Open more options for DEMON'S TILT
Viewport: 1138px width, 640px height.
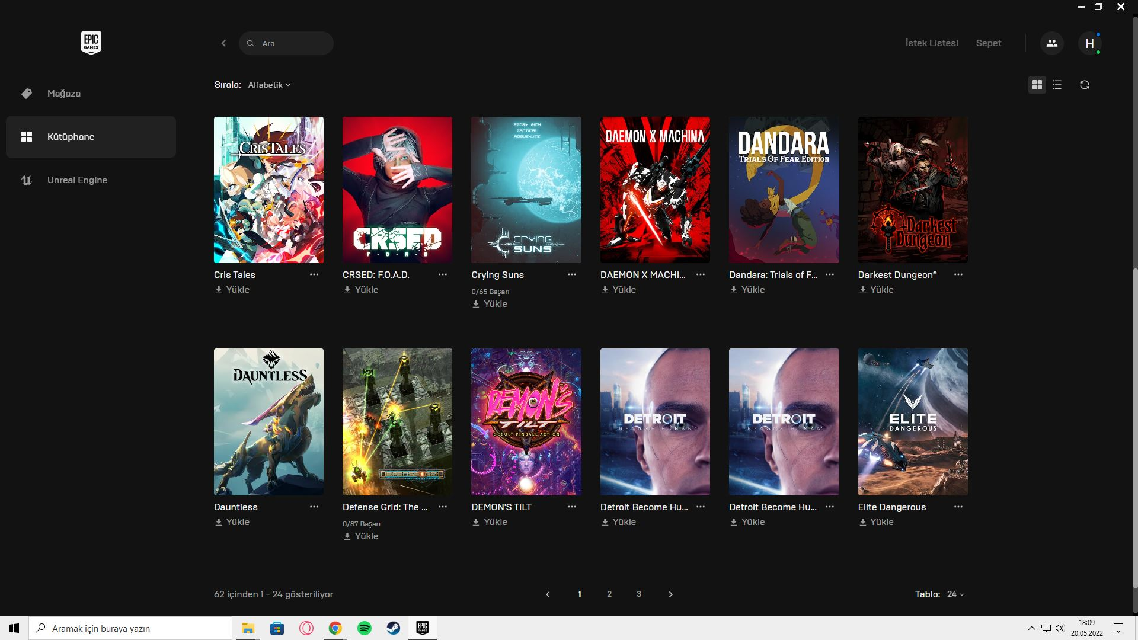[x=572, y=507]
